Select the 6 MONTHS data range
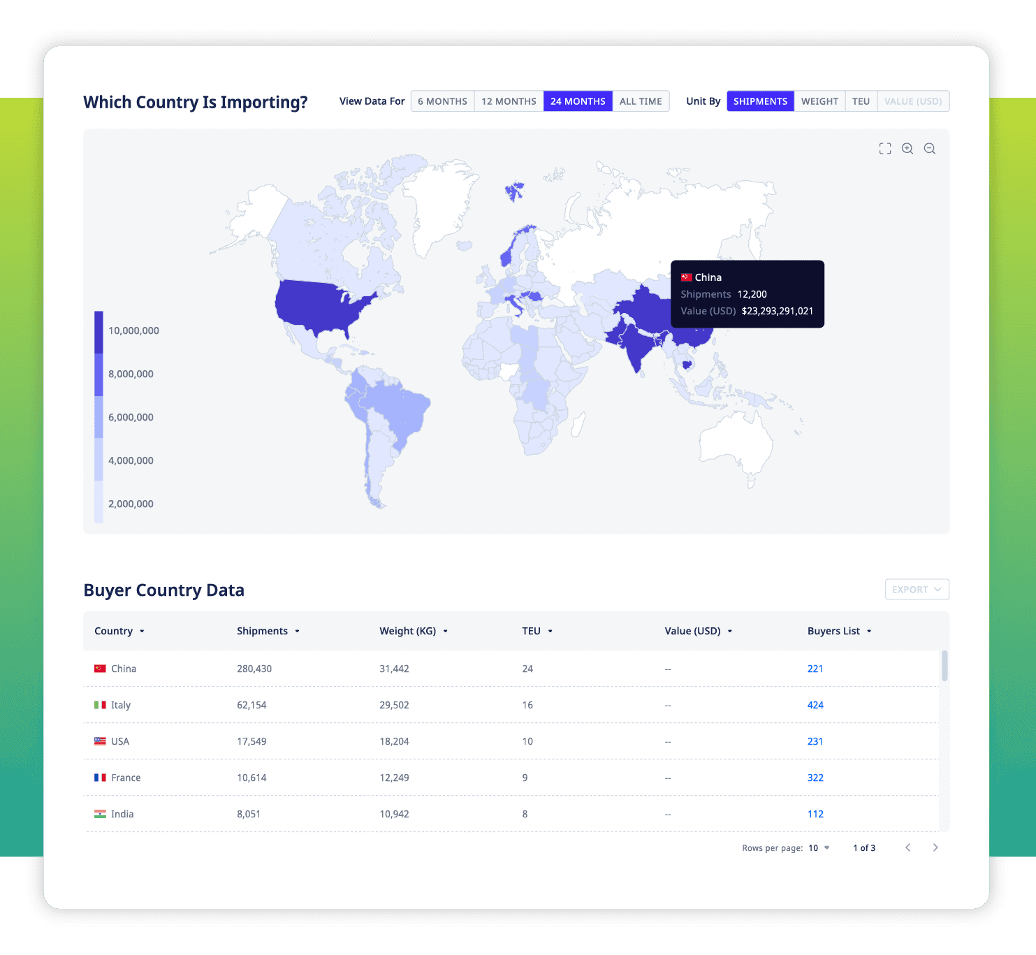 click(x=442, y=101)
